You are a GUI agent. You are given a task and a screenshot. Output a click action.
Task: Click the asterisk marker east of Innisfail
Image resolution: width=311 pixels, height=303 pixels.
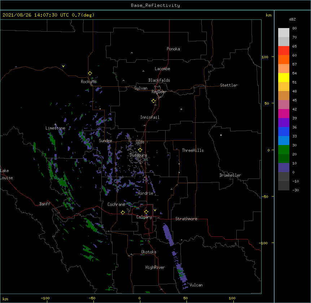[x=181, y=109]
